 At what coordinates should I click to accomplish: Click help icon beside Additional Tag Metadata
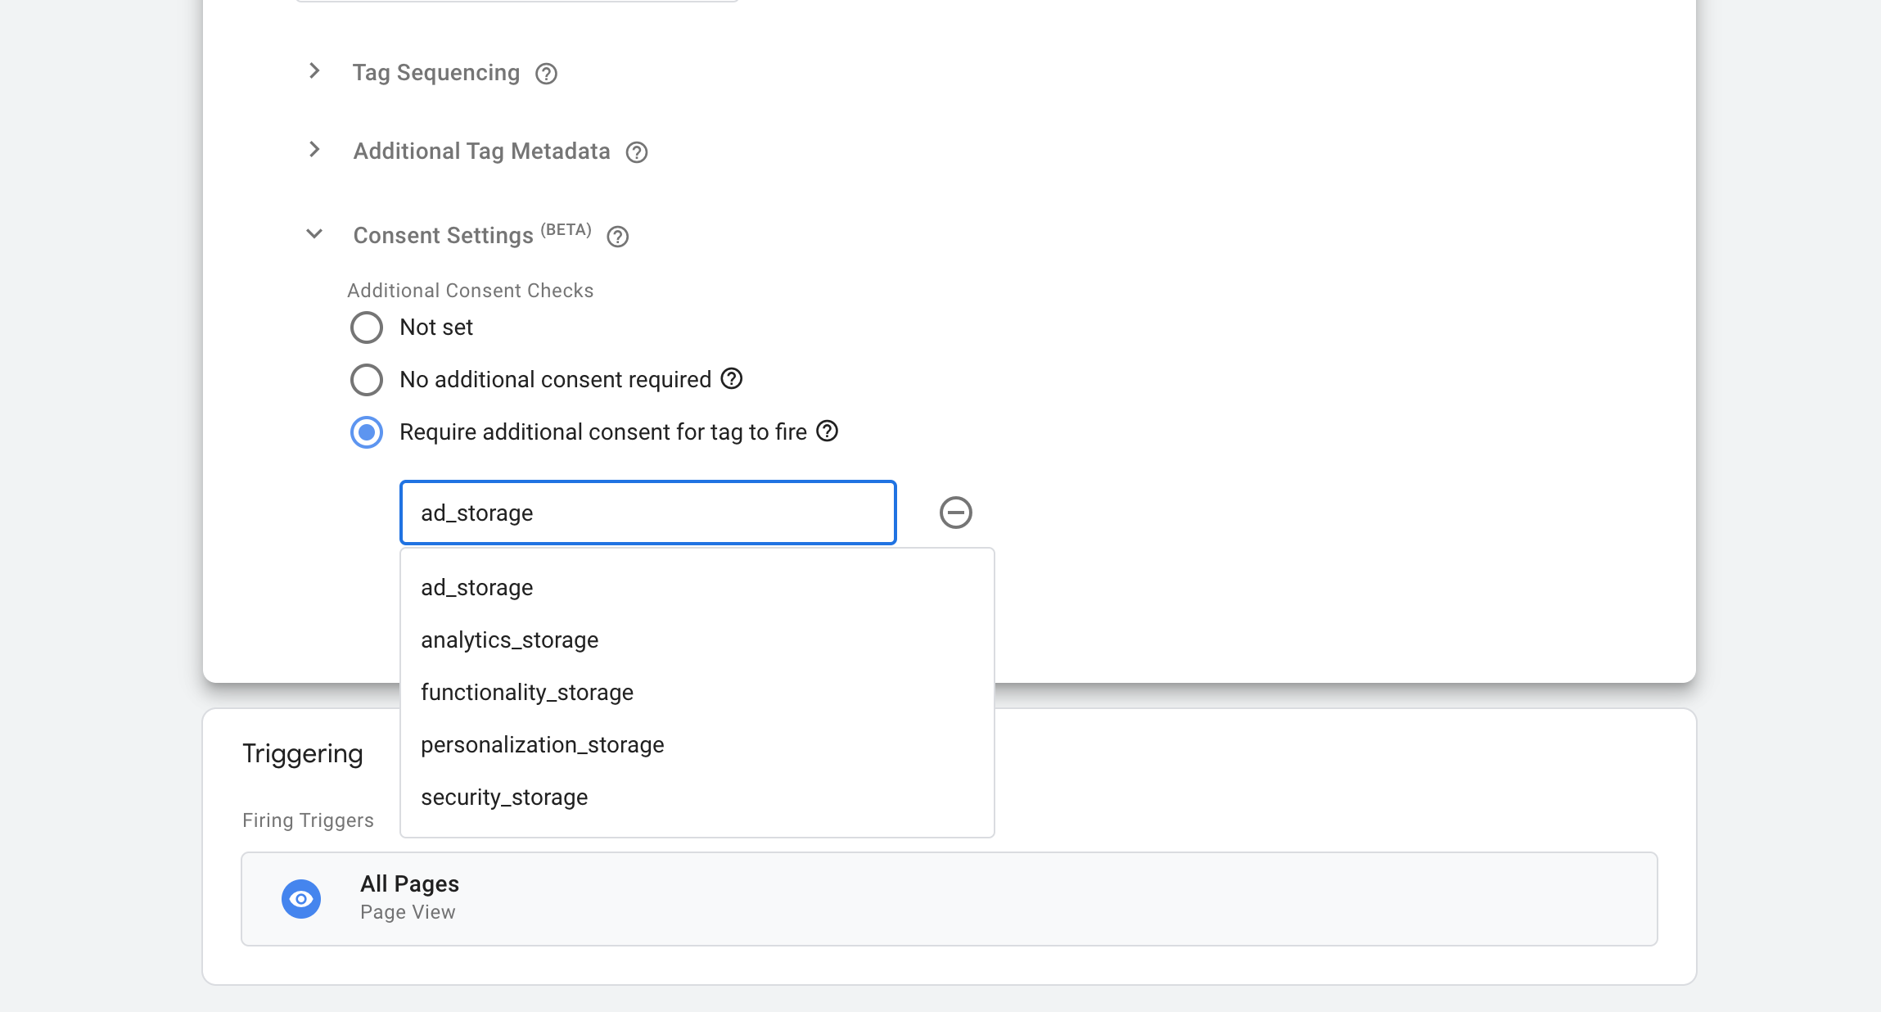point(636,152)
